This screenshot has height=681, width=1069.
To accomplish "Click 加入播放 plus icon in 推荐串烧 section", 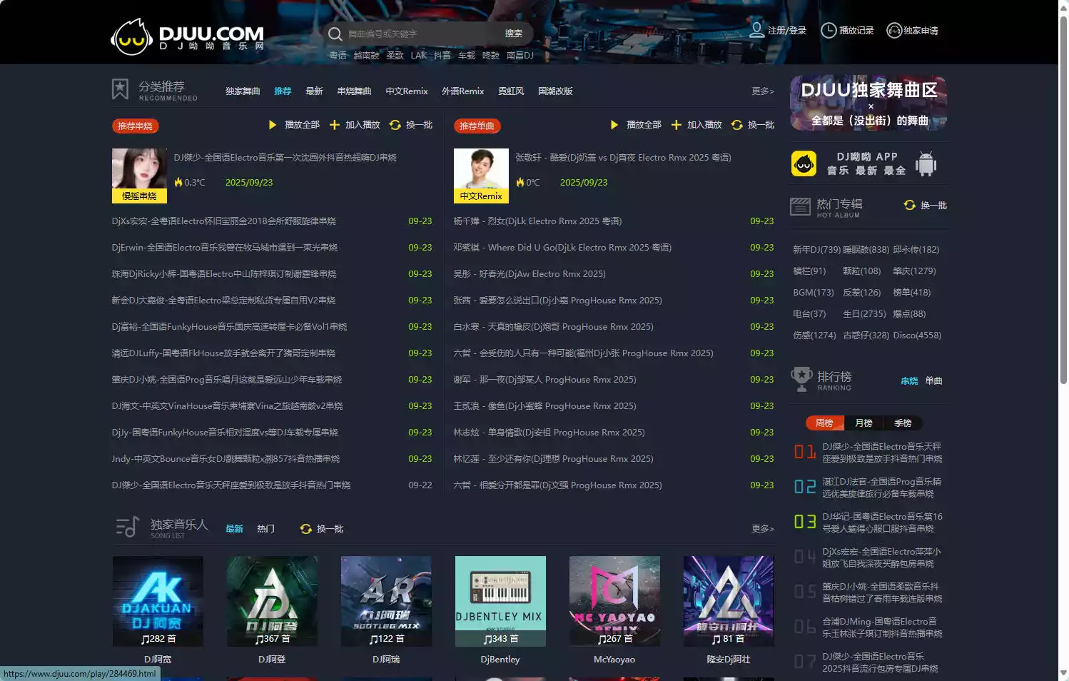I will tap(334, 125).
